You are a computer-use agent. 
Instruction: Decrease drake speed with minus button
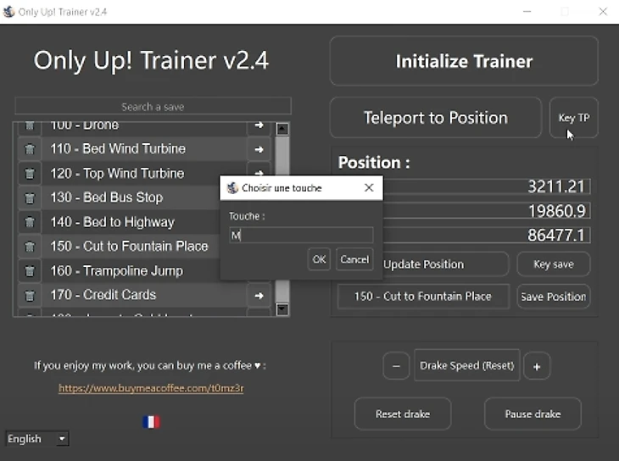pos(396,366)
